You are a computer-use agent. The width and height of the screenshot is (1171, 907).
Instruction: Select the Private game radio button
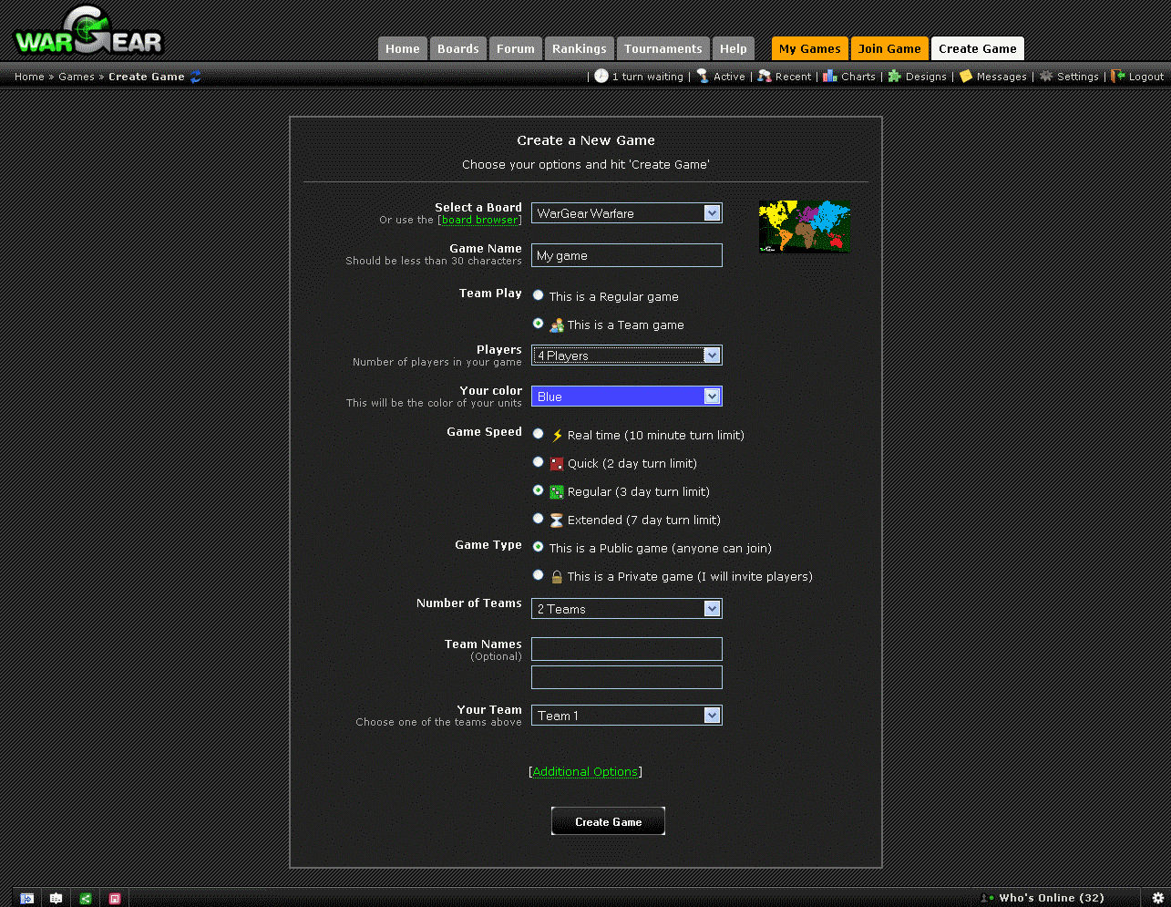tap(539, 575)
